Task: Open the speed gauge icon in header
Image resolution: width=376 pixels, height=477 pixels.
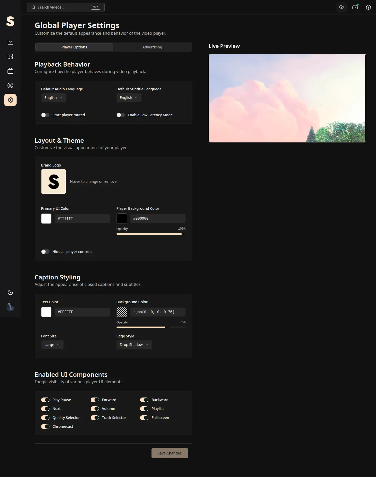Action: 355,7
